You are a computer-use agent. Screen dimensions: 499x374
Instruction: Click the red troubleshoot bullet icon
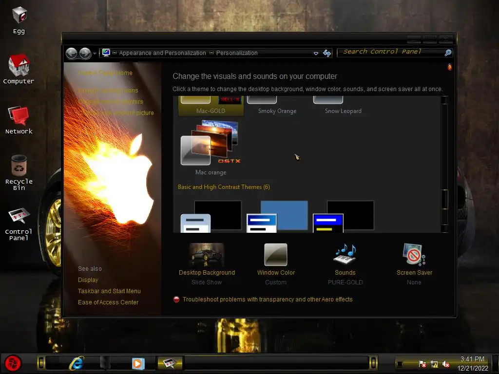click(x=176, y=299)
